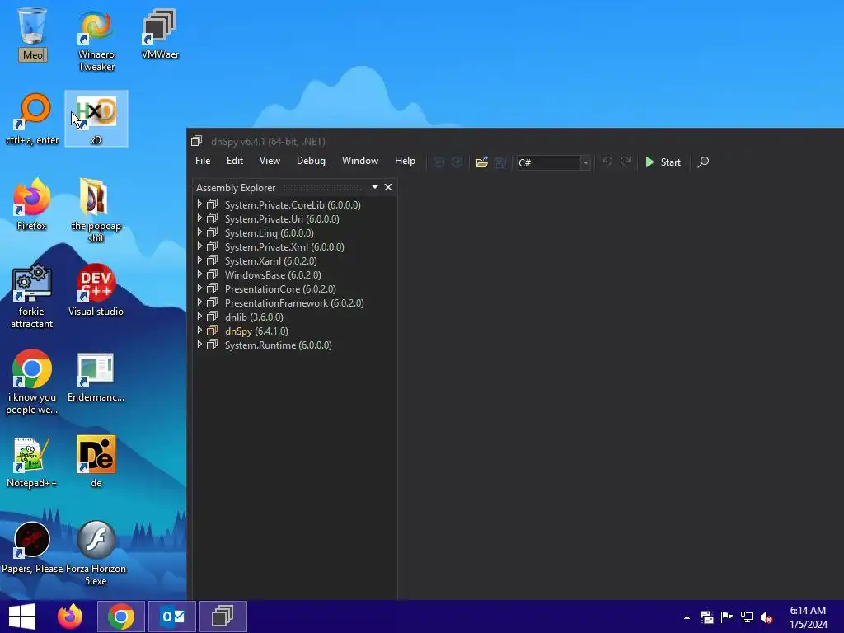Expand the PresentationCore node
This screenshot has width=844, height=633.
click(199, 288)
